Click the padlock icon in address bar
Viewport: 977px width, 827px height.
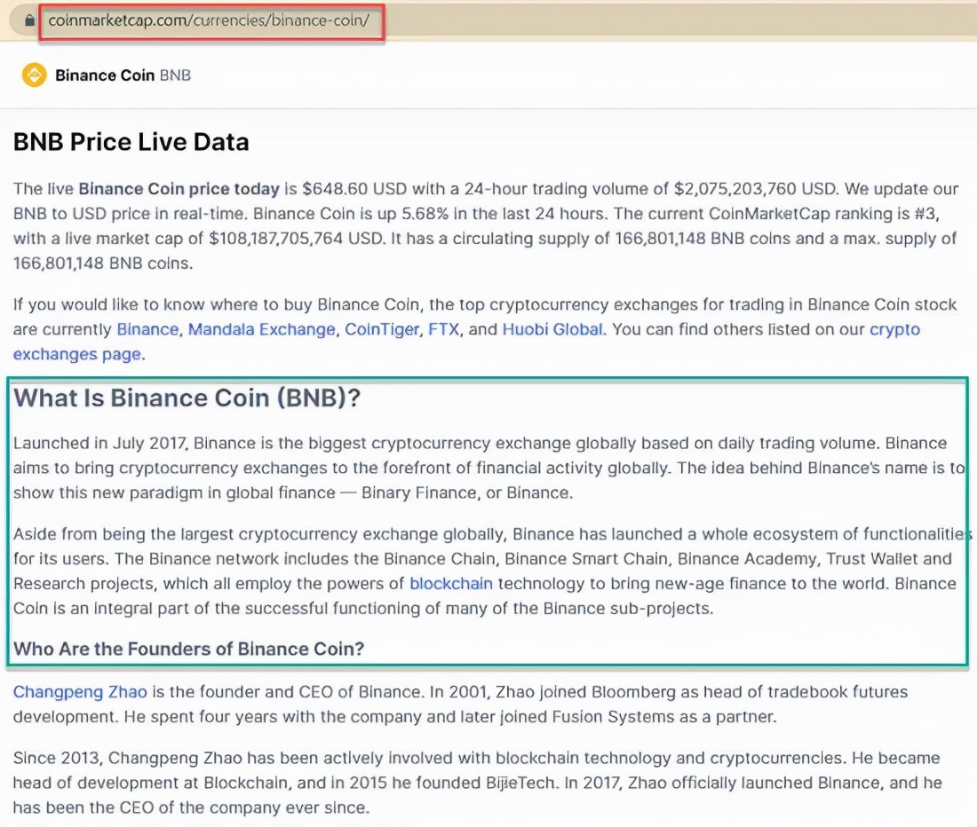[29, 20]
